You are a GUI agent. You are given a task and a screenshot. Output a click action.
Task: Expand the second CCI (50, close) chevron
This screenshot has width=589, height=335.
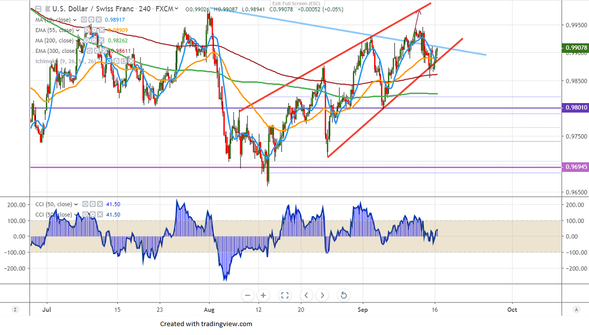(76, 215)
